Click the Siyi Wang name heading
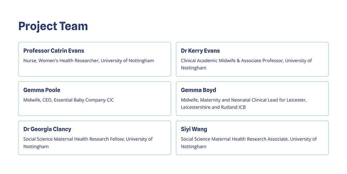The width and height of the screenshot is (347, 174). click(x=194, y=129)
